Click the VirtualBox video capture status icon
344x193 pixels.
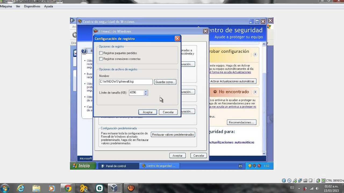[311, 180]
